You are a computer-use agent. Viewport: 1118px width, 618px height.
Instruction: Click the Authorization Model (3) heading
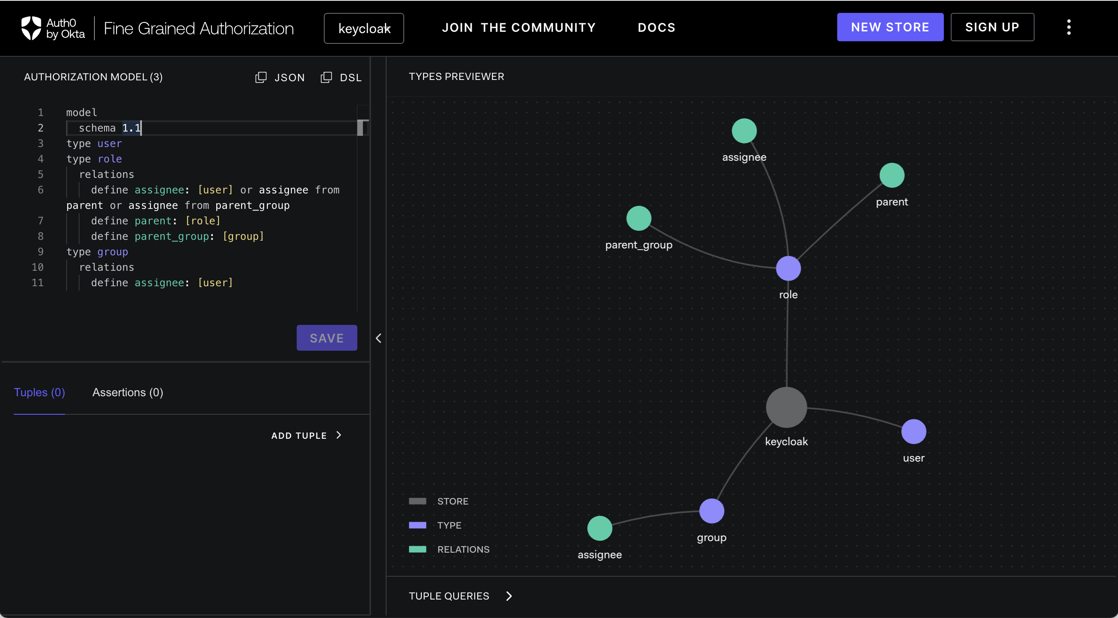pos(93,77)
